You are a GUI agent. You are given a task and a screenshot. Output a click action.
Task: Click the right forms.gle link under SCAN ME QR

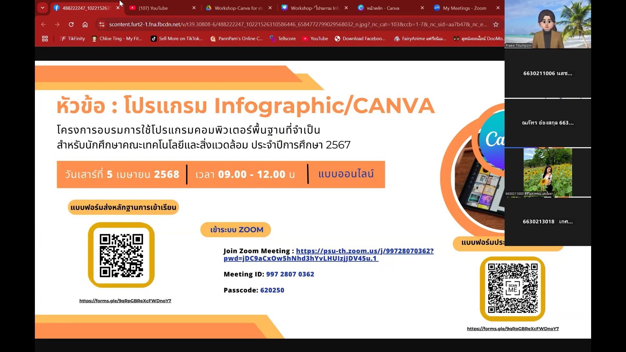click(513, 329)
